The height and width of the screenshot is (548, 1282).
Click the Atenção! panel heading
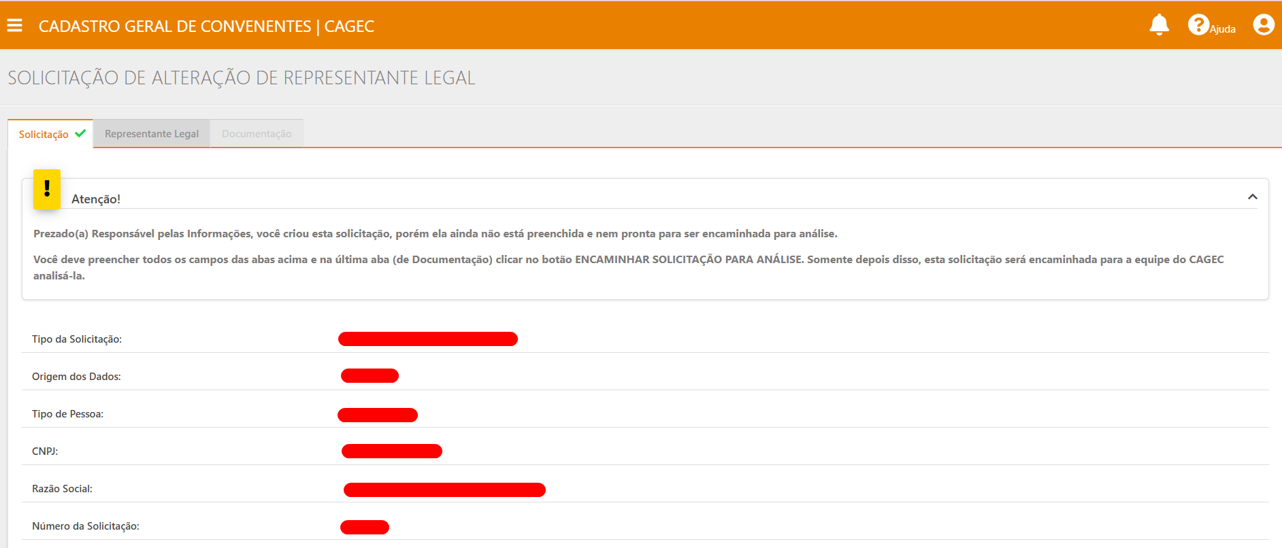(x=96, y=199)
